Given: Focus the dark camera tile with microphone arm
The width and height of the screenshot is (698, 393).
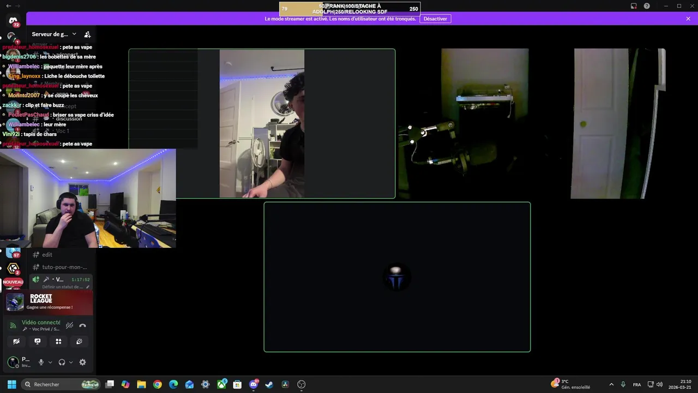Looking at the screenshot, I should pos(484,124).
